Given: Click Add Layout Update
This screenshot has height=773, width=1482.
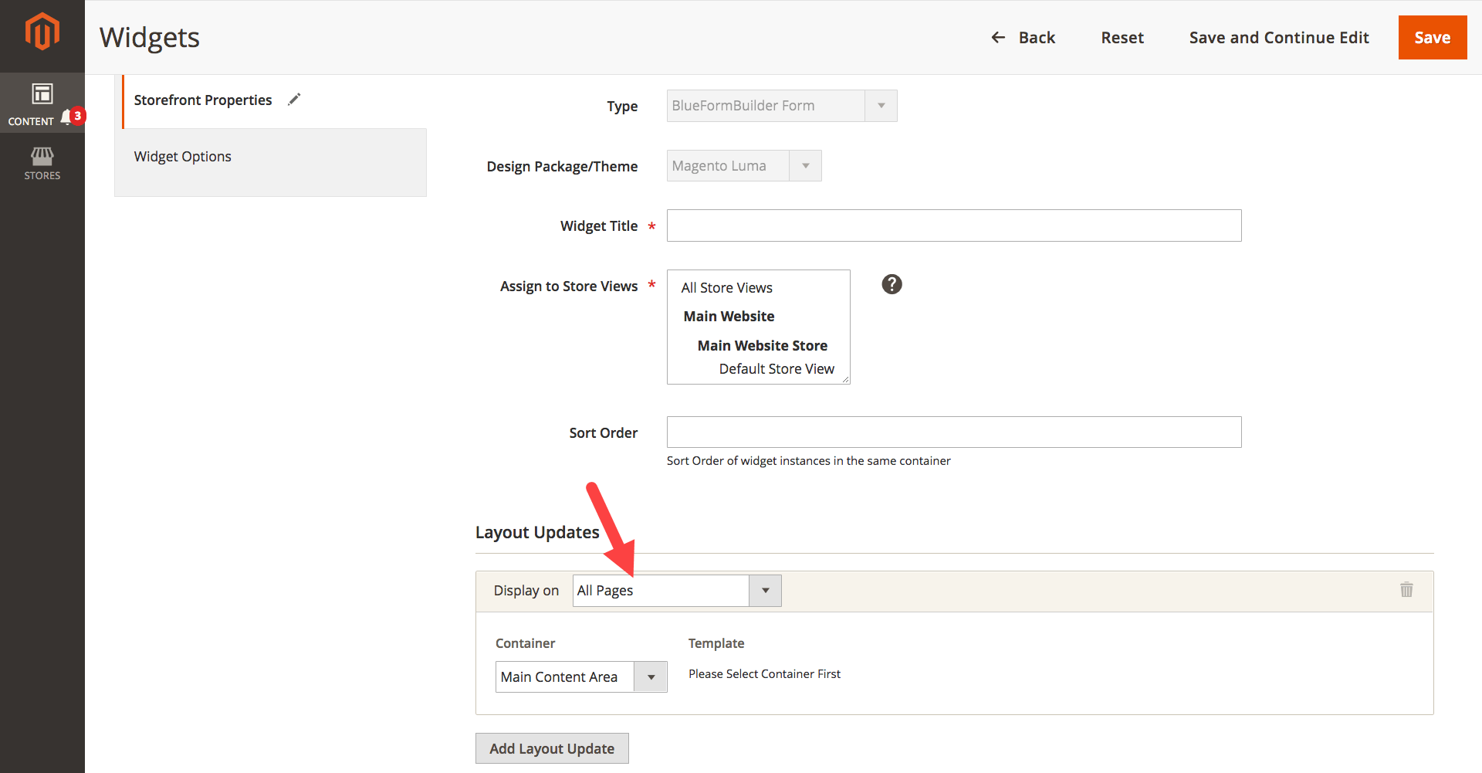Looking at the screenshot, I should (552, 748).
